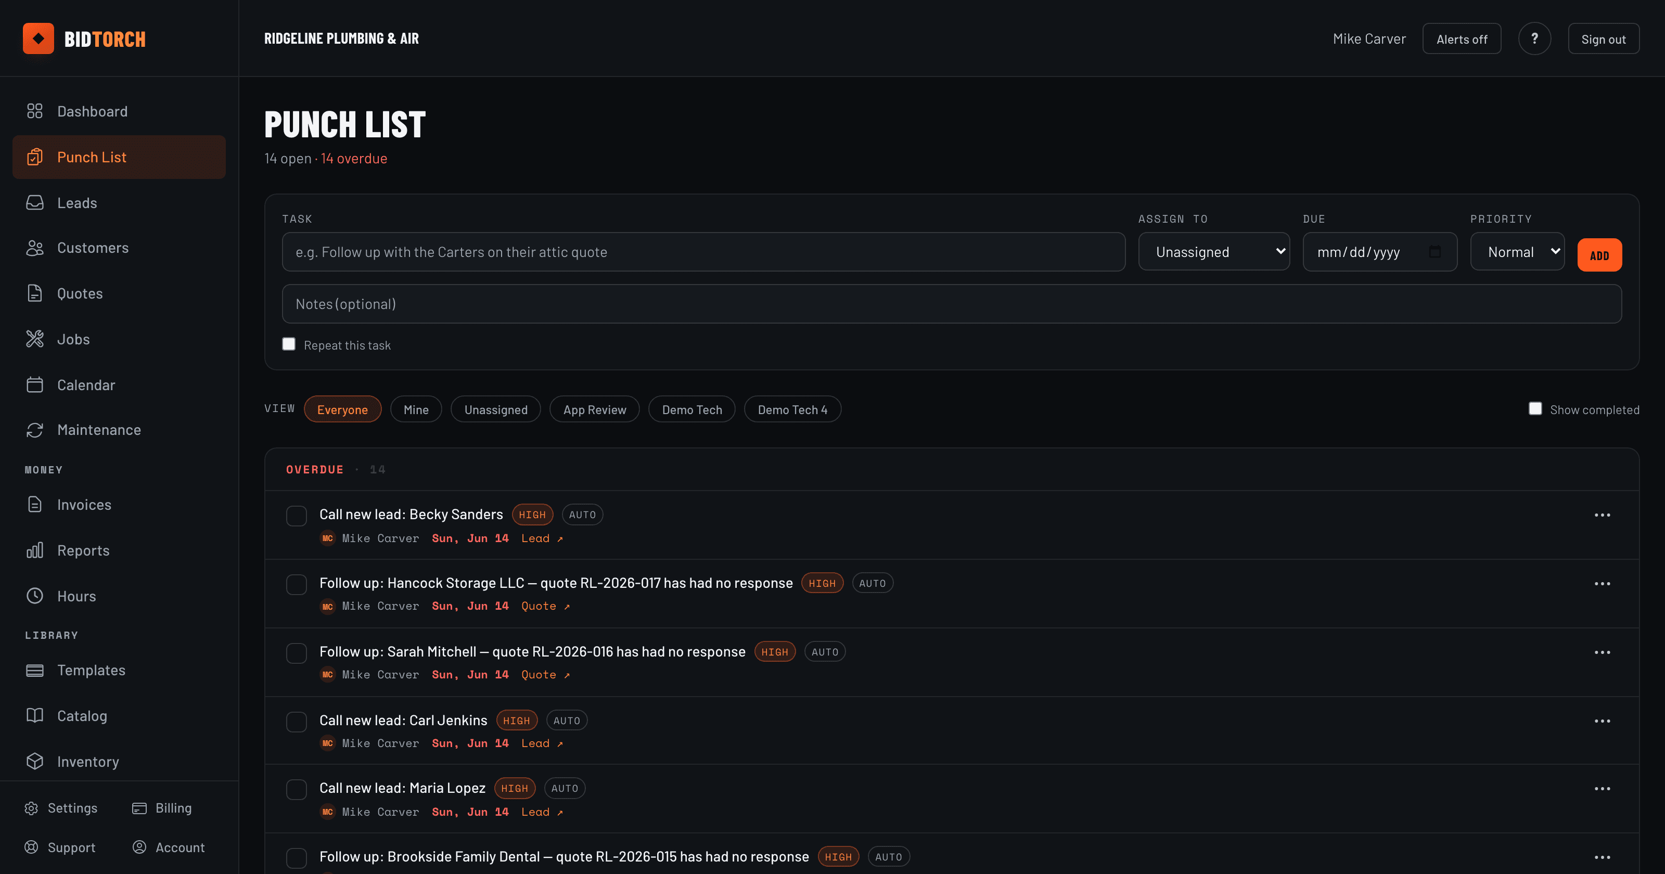Open Inventory via the box icon

click(35, 762)
